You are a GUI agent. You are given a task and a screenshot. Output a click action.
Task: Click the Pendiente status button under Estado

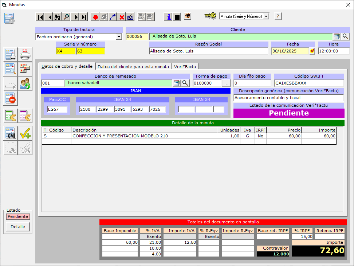(18, 216)
